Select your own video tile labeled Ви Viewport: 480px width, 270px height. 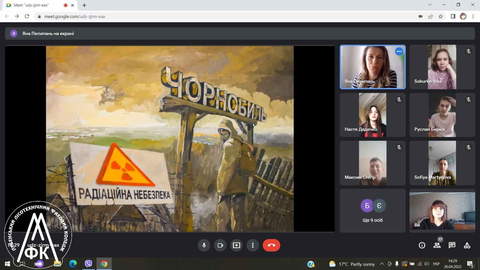coord(442,211)
